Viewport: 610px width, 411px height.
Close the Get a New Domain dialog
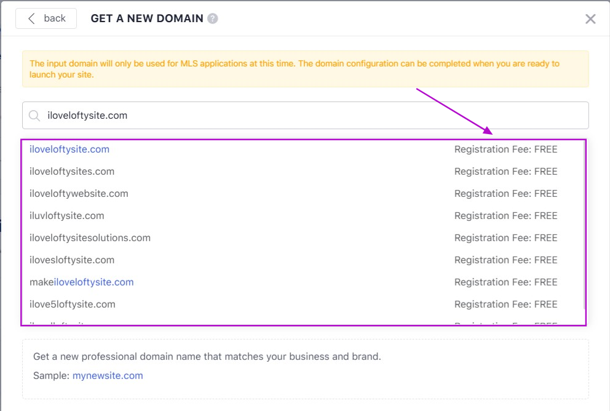tap(590, 19)
